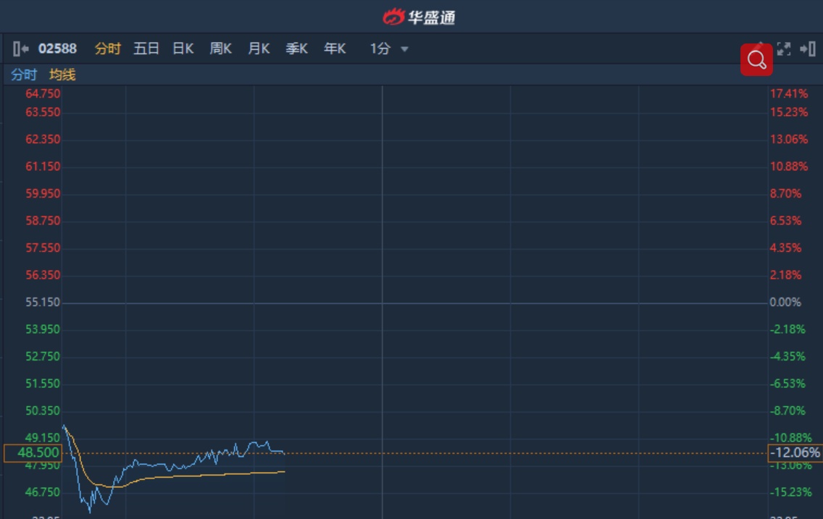Screen dimensions: 823x519
Task: Toggle the orange 均线 average line legend
Action: point(62,75)
